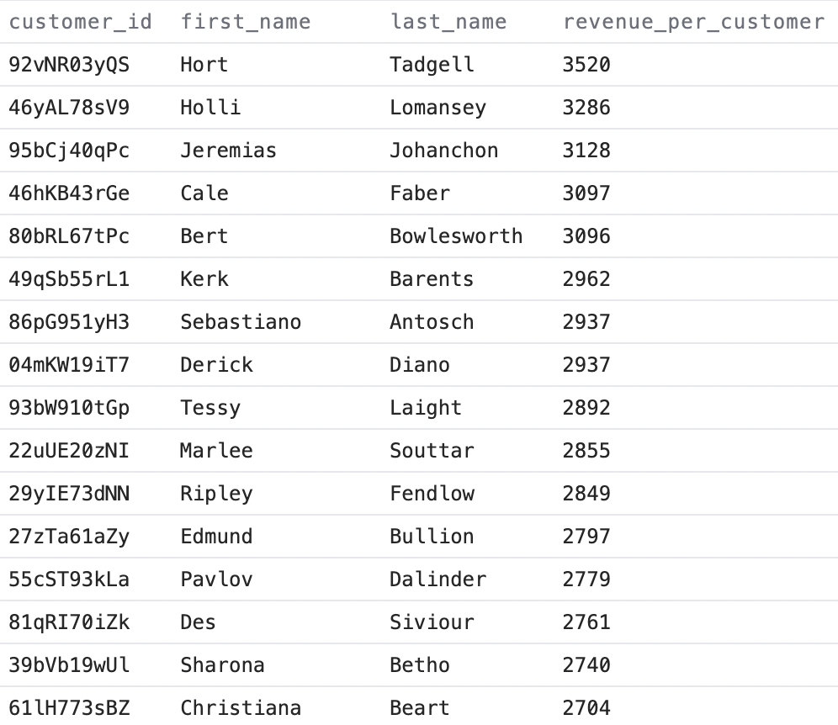Select the first name Marlee cell

pos(216,451)
